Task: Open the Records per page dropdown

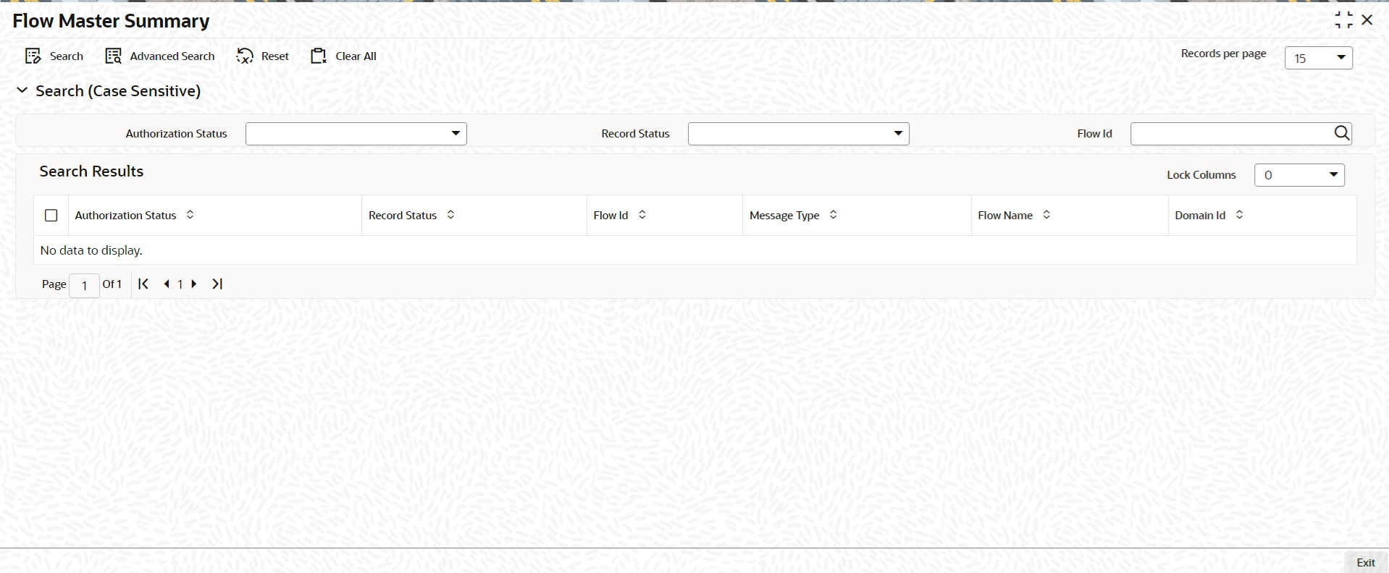Action: (1319, 58)
